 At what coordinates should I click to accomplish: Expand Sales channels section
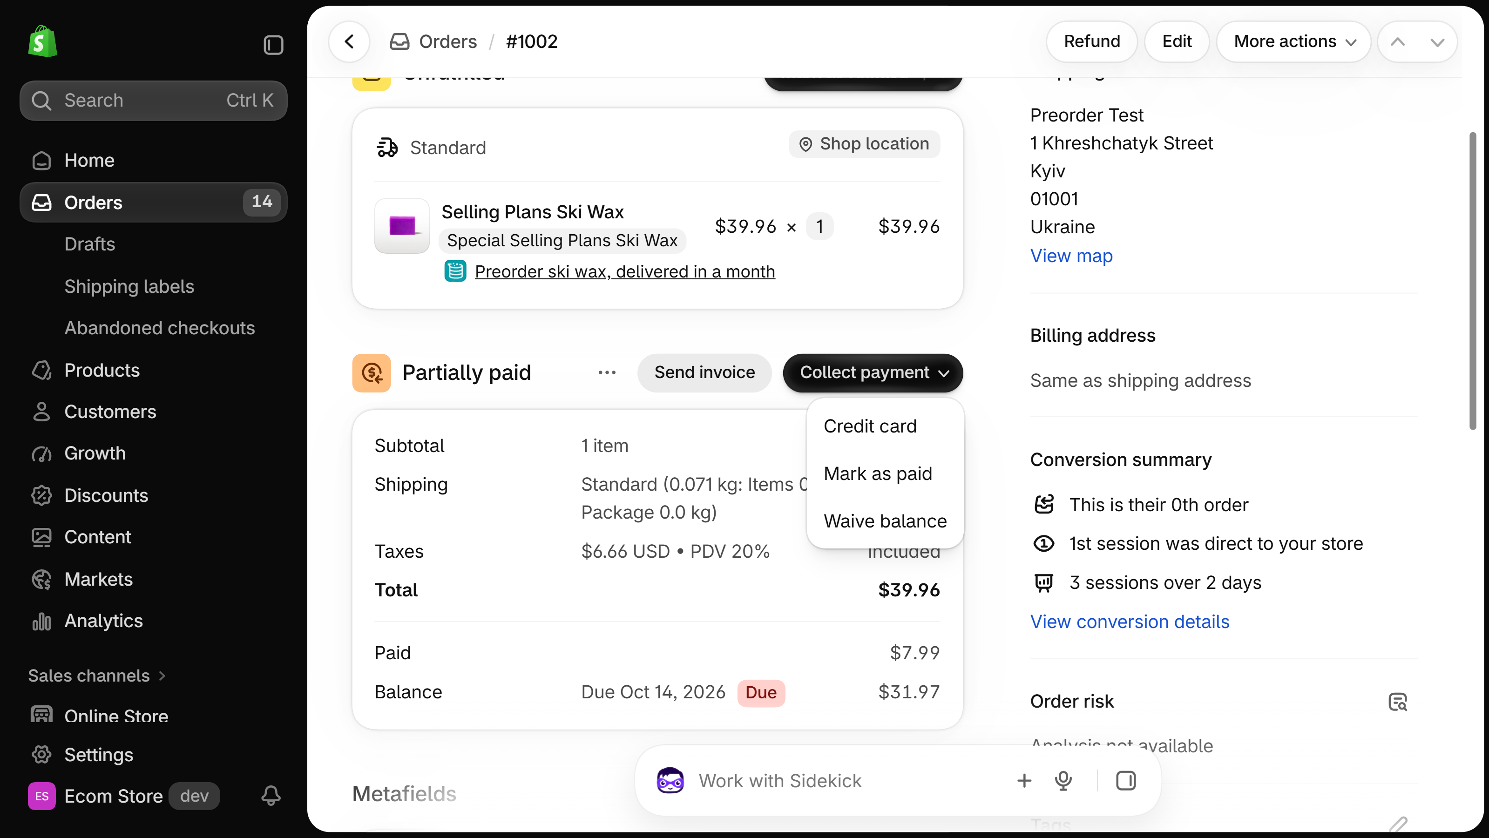click(x=97, y=676)
